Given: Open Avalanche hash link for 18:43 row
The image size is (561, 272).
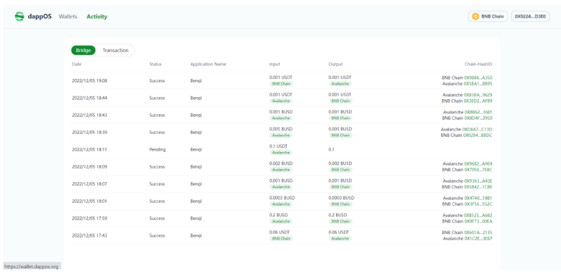Looking at the screenshot, I should point(478,112).
